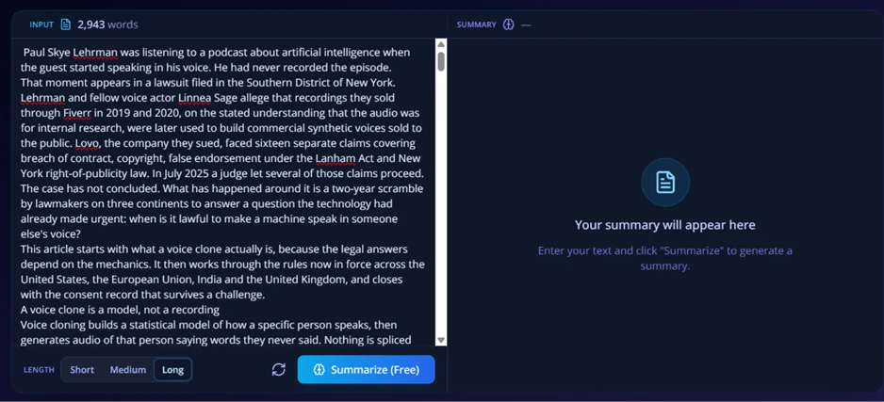The width and height of the screenshot is (884, 402).
Task: Click the brain icon next to SUMMARY
Action: pos(509,24)
